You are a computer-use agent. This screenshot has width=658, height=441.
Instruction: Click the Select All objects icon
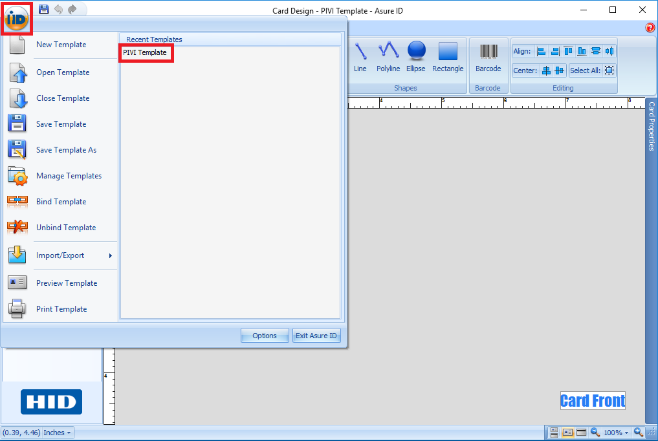609,70
